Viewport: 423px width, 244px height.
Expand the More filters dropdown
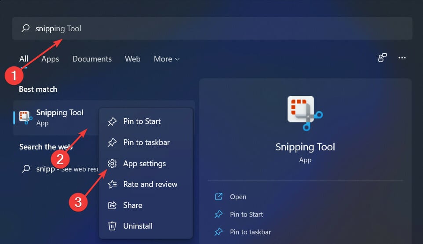pyautogui.click(x=167, y=59)
